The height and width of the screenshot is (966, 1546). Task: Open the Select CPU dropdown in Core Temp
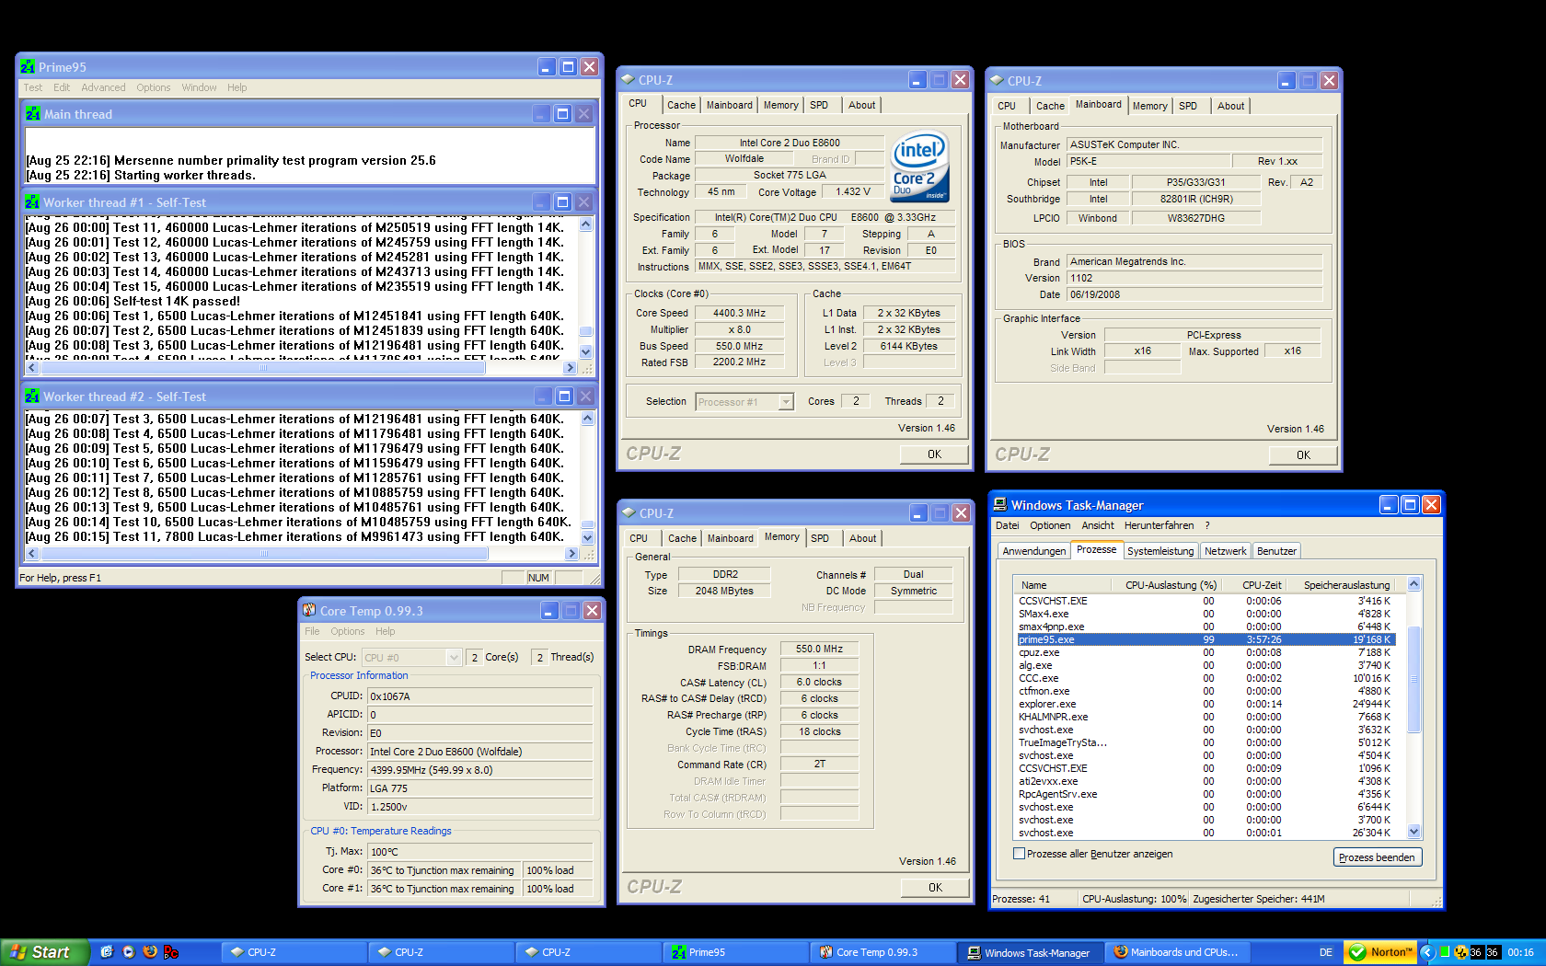point(453,657)
